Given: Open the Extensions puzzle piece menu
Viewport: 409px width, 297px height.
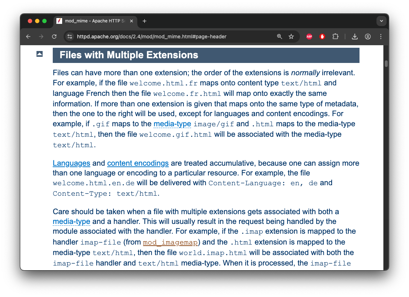Looking at the screenshot, I should pyautogui.click(x=335, y=37).
